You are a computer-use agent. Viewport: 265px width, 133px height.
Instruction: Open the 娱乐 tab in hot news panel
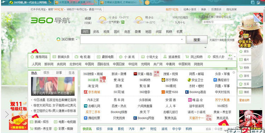[x=47, y=73]
